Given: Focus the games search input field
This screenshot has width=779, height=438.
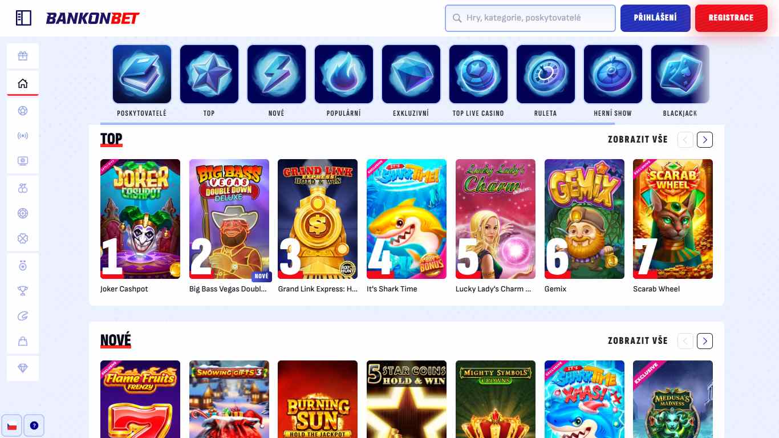Looking at the screenshot, I should click(x=530, y=18).
